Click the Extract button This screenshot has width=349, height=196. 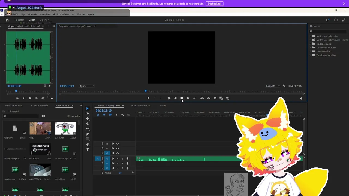coord(209,98)
